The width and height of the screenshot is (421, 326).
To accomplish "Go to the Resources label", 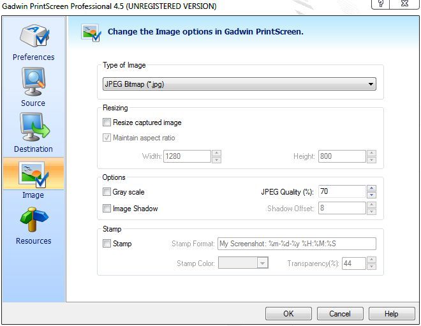I will pos(34,241).
